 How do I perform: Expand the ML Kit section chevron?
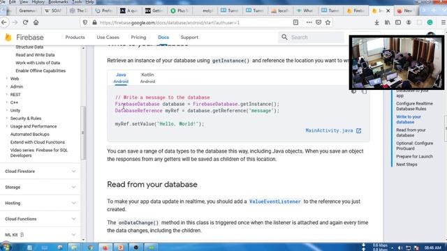(x=73, y=235)
